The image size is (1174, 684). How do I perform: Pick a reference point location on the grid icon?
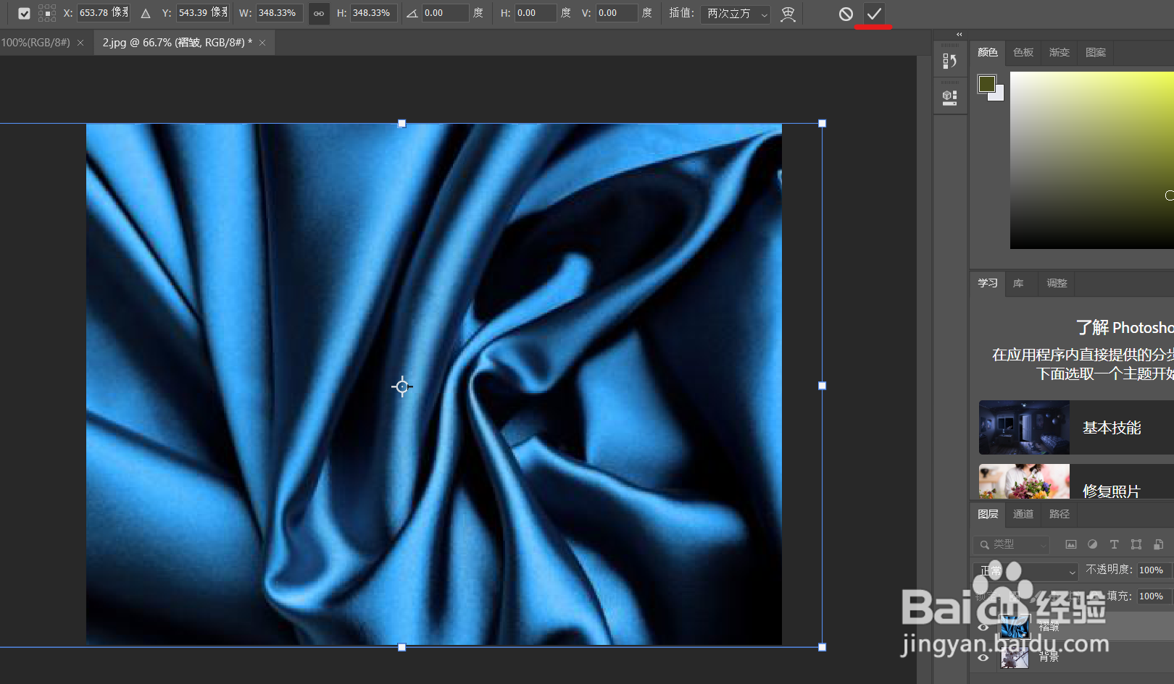point(47,14)
